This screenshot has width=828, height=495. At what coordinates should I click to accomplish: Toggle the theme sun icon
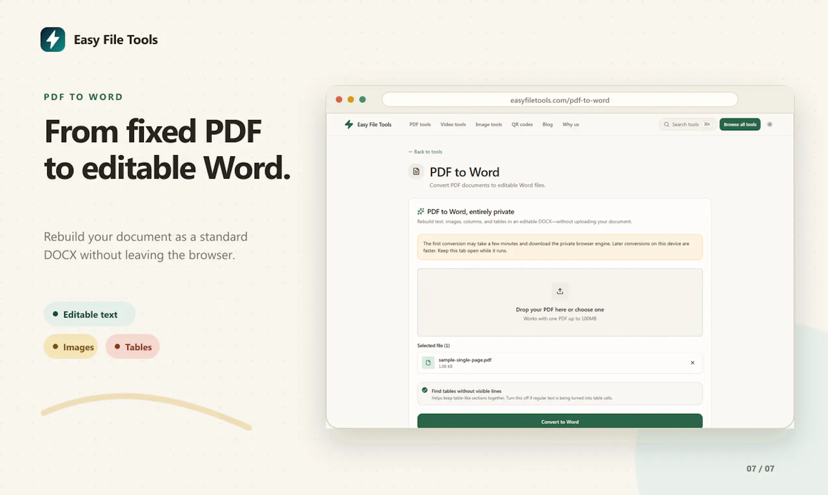point(770,124)
